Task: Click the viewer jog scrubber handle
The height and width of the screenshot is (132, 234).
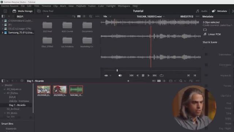Action: pos(117,70)
